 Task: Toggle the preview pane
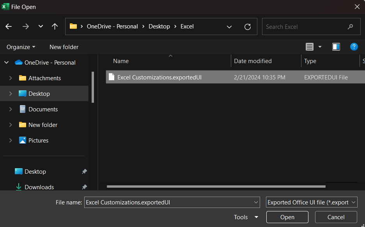[336, 47]
